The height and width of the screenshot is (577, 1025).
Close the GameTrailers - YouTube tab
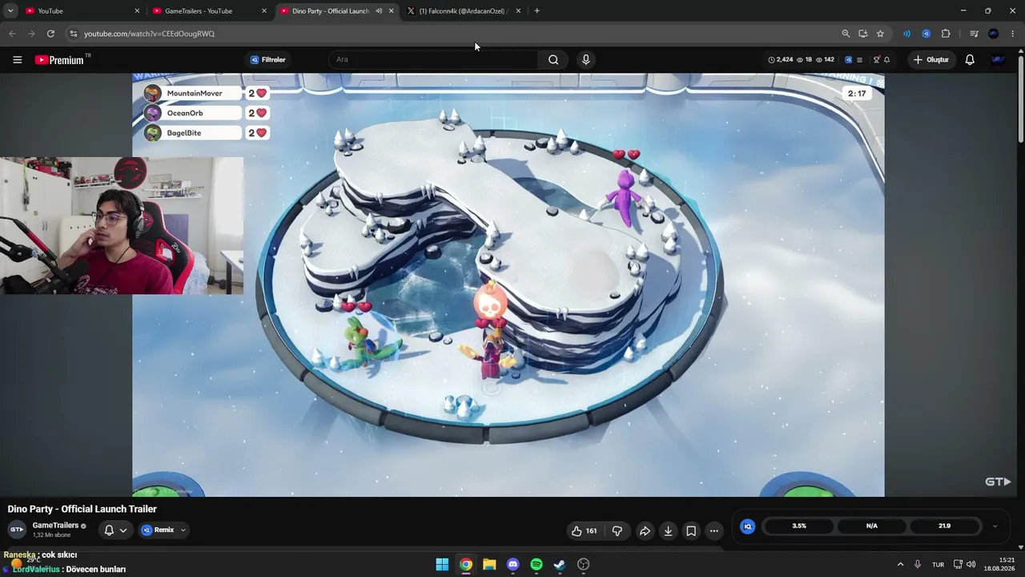(264, 11)
